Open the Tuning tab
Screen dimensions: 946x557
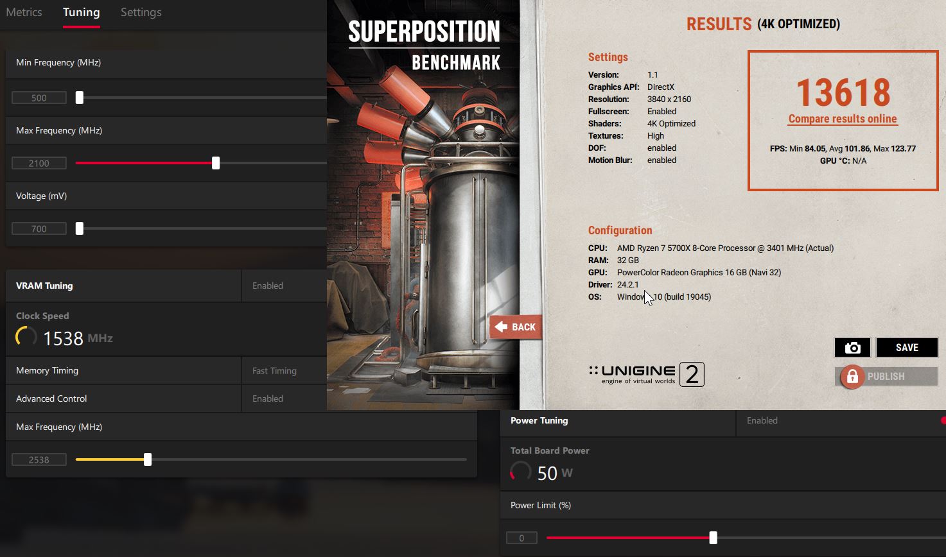(82, 12)
